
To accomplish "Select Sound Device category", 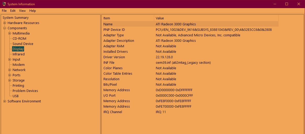I will click(23, 44).
